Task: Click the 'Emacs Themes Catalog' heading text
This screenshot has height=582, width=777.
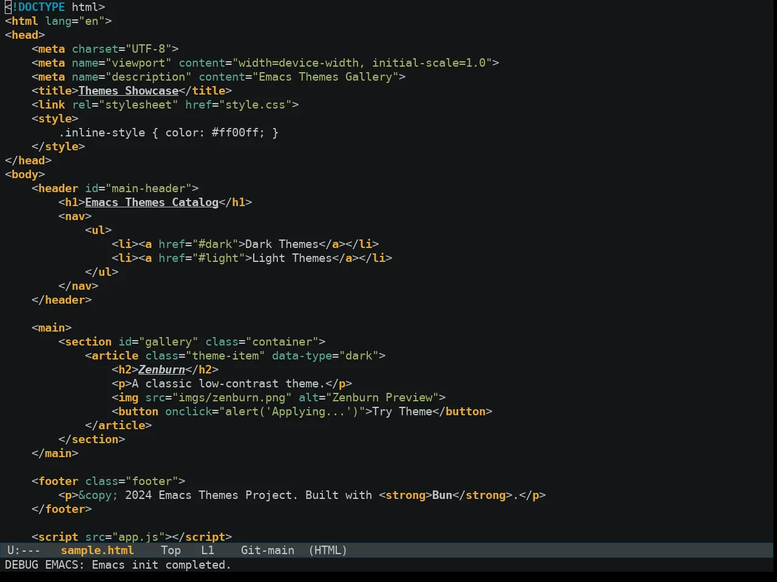Action: pos(152,202)
